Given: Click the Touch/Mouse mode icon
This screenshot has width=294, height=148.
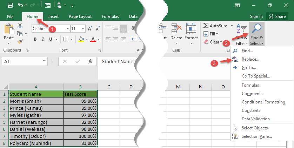Looking at the screenshot, I should pos(59,5).
